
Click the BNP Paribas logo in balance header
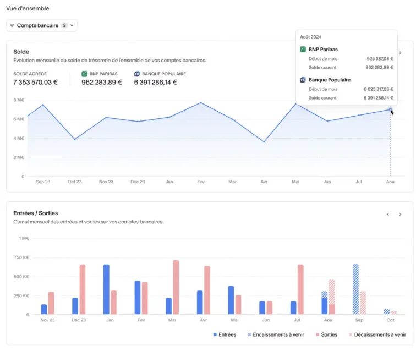coord(84,74)
